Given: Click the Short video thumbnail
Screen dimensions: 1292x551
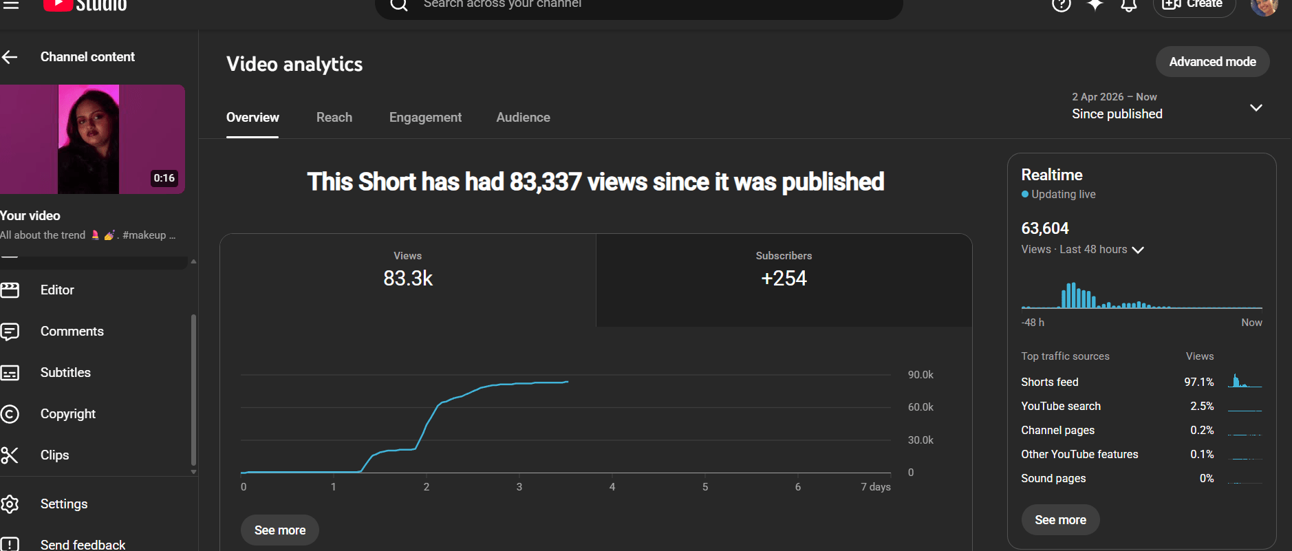Looking at the screenshot, I should pos(92,139).
